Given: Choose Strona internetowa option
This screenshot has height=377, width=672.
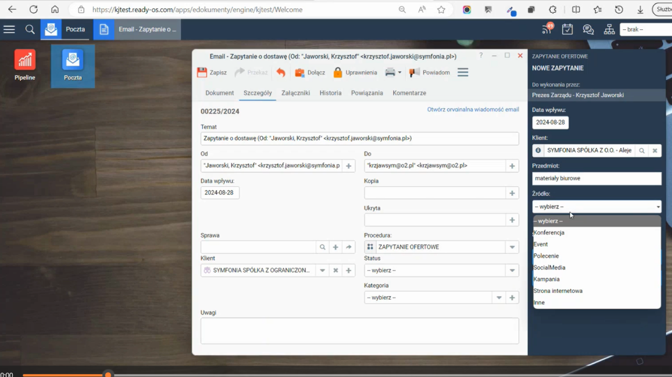Looking at the screenshot, I should [x=558, y=291].
